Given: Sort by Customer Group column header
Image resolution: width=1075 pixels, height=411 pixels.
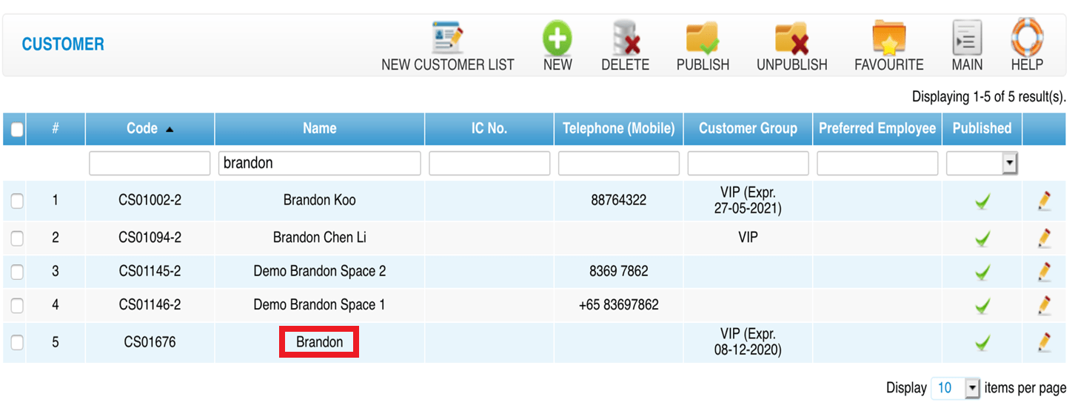Looking at the screenshot, I should 748,129.
